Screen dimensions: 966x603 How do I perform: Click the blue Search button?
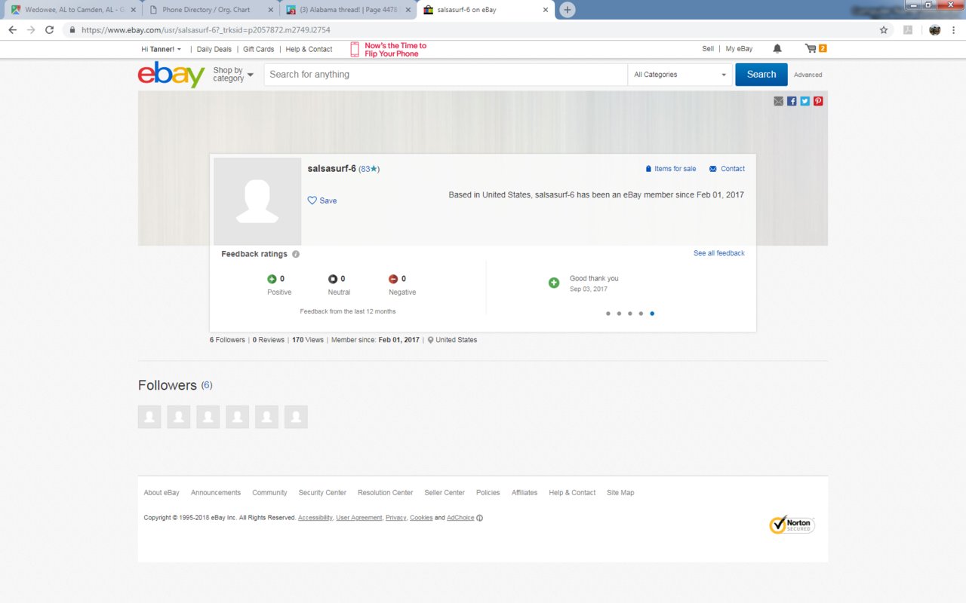point(761,75)
